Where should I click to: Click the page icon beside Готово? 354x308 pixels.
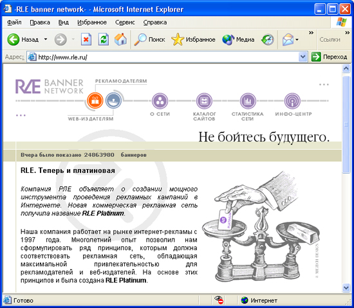pyautogui.click(x=7, y=300)
